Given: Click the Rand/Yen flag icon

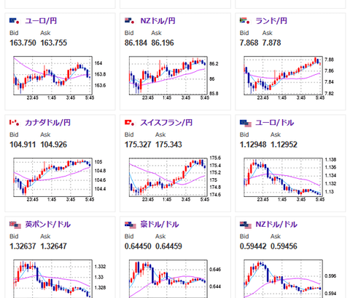Looking at the screenshot, I should (x=244, y=21).
